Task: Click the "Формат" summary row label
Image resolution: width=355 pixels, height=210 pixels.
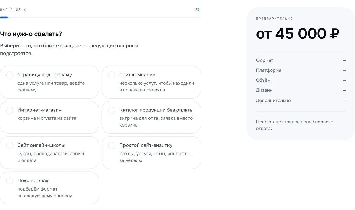Action: pos(265,60)
